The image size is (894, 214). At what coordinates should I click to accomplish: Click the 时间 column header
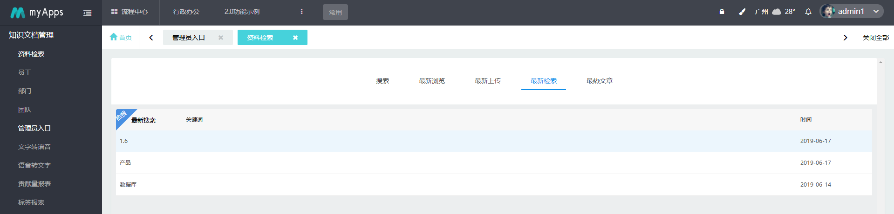[806, 120]
